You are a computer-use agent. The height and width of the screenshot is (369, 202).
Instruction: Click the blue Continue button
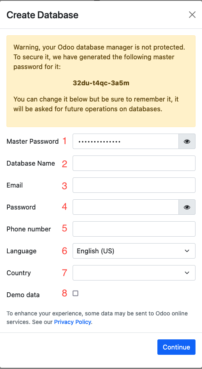(176, 347)
